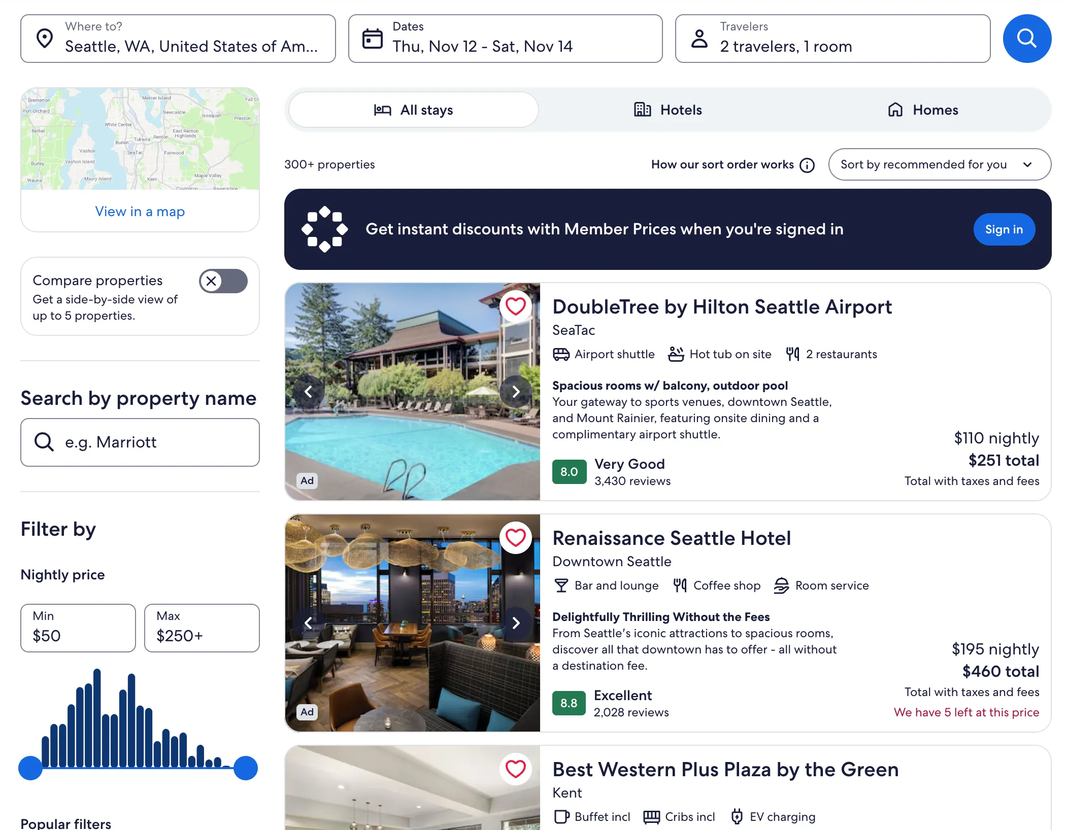Click the Seattle map thumbnail
The height and width of the screenshot is (830, 1066).
[x=140, y=139]
